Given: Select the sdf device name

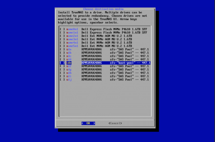Looking at the screenshot, I should point(69,66).
